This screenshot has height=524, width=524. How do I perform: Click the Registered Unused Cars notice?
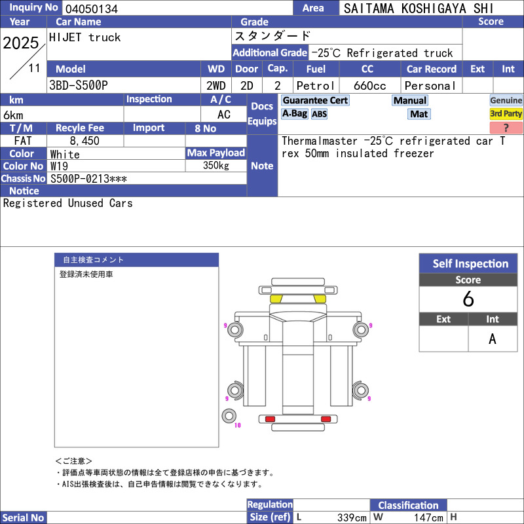(68, 203)
